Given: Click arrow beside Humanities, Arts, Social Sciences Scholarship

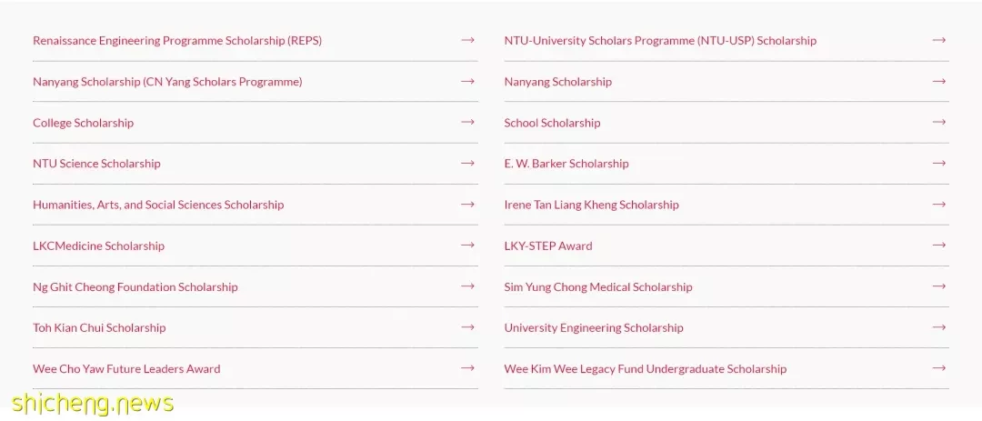Looking at the screenshot, I should pos(467,205).
